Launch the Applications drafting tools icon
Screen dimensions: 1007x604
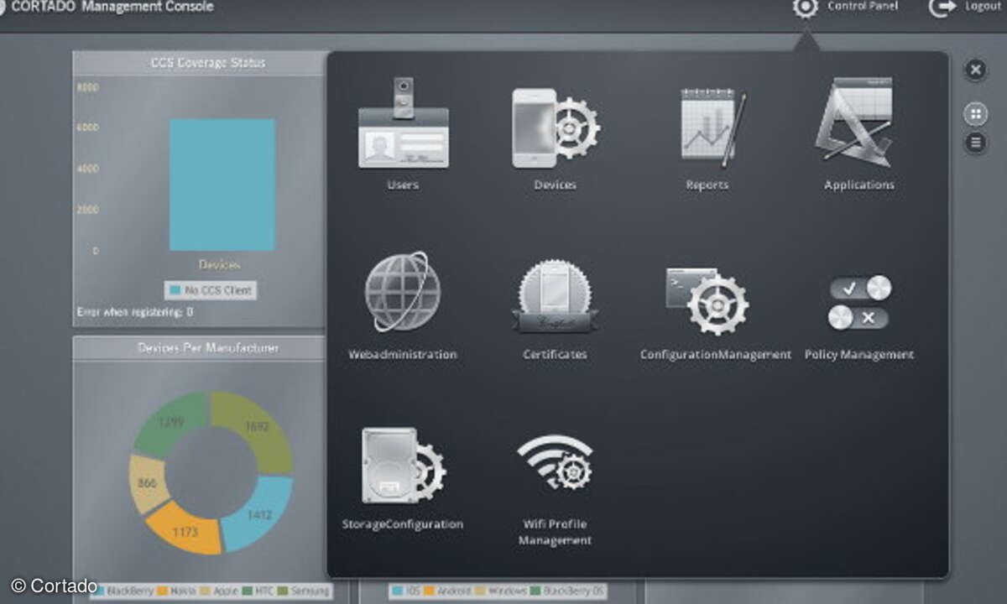854,122
